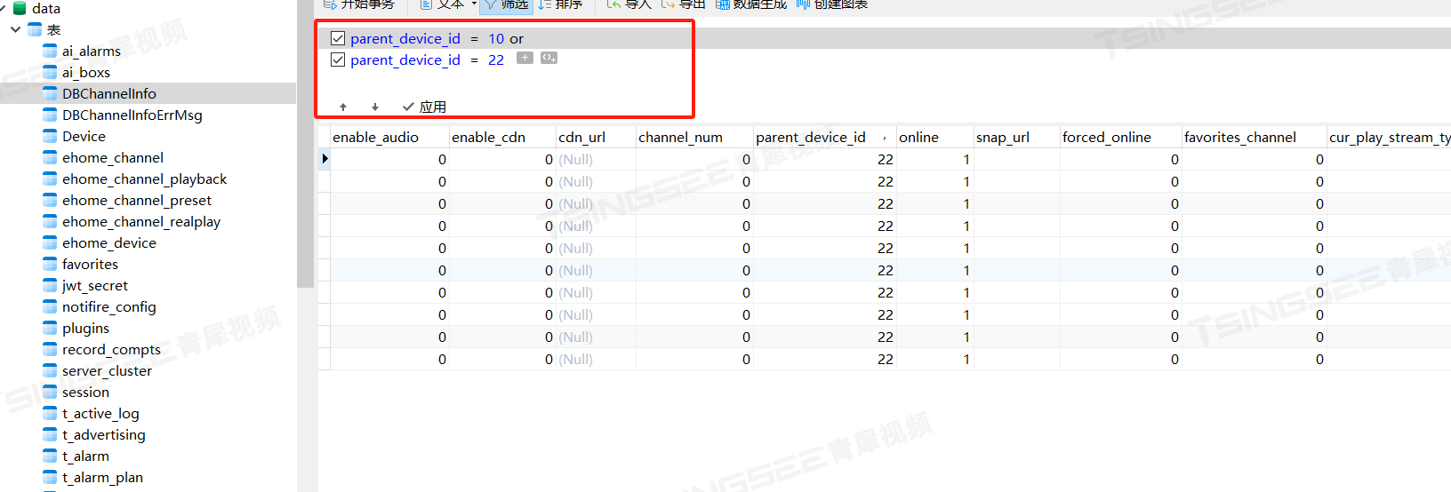Image resolution: width=1451 pixels, height=492 pixels.
Task: Click the enable_audio column header
Action: (389, 137)
